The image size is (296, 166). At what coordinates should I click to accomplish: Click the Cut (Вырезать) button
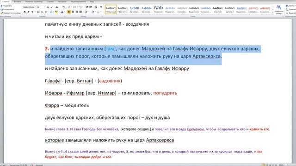tap(6, 6)
